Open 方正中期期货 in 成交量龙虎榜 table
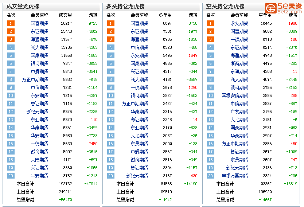Viewport: 304px width, 207px height. point(35,79)
